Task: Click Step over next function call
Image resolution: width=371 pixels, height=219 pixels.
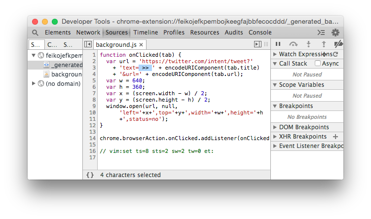Action: (x=294, y=44)
